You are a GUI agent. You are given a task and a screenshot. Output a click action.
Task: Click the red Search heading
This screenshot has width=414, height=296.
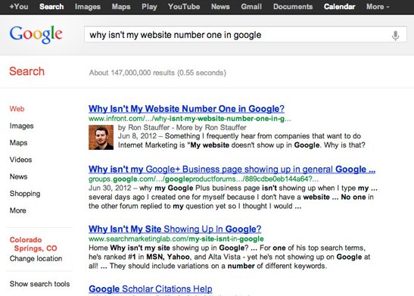[26, 71]
